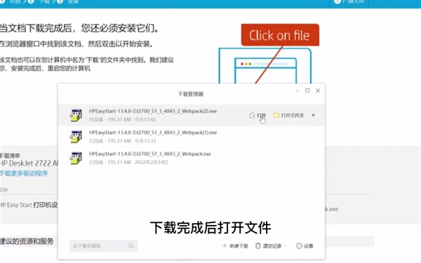Open 设置 in the download manager
This screenshot has width=421, height=263.
[x=305, y=246]
